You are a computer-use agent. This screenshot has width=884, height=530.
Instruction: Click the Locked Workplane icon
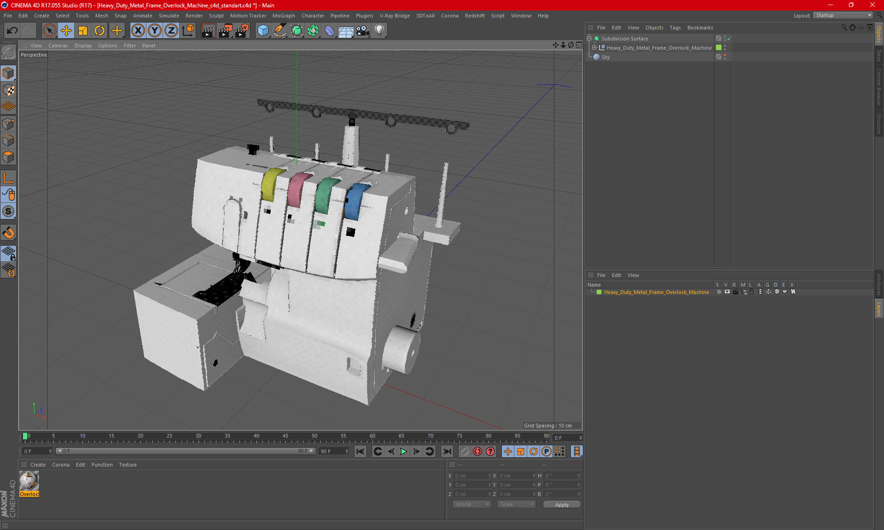[8, 253]
